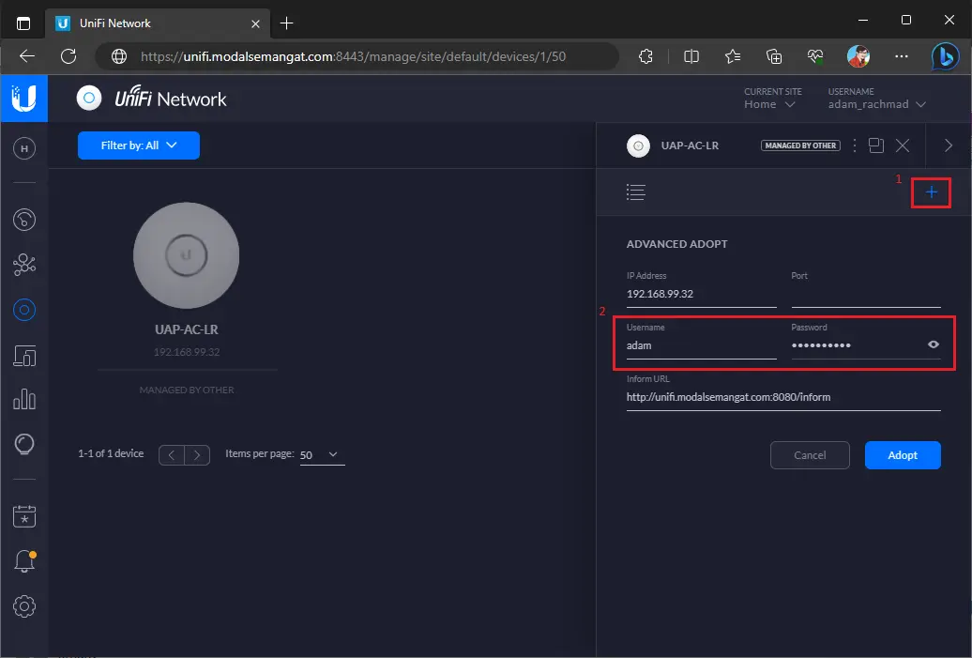Open the Items per page dropdown
The height and width of the screenshot is (658, 972).
click(322, 454)
